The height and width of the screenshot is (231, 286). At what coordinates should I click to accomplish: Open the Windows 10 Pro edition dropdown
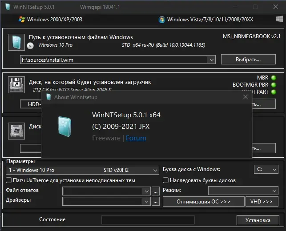tap(82, 170)
